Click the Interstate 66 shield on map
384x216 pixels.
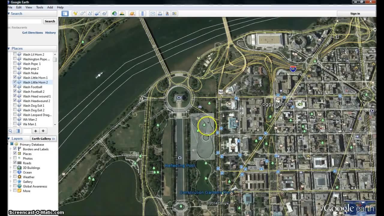coord(293,69)
